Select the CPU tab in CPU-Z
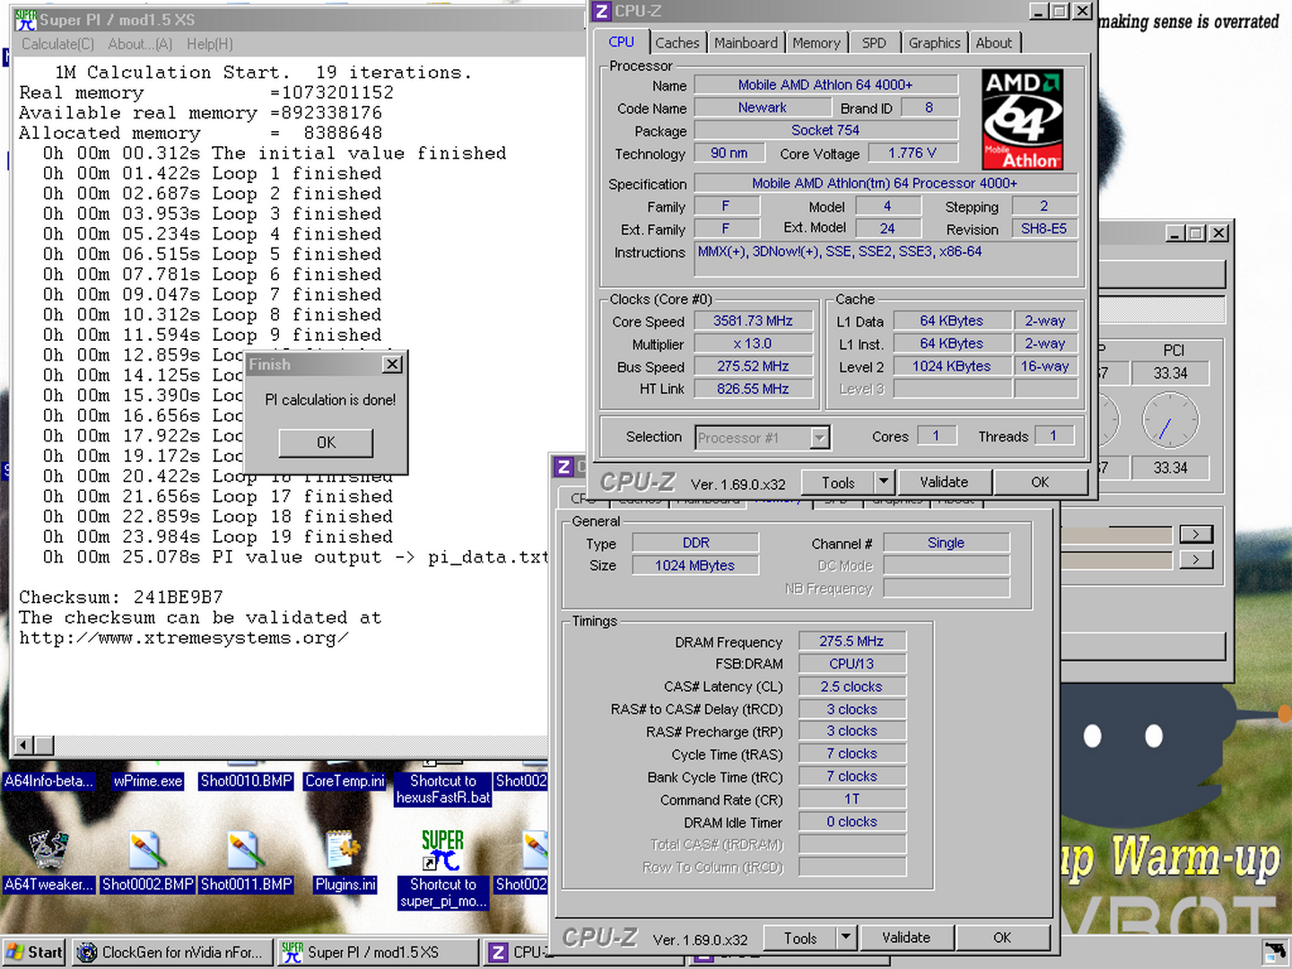 click(x=621, y=42)
